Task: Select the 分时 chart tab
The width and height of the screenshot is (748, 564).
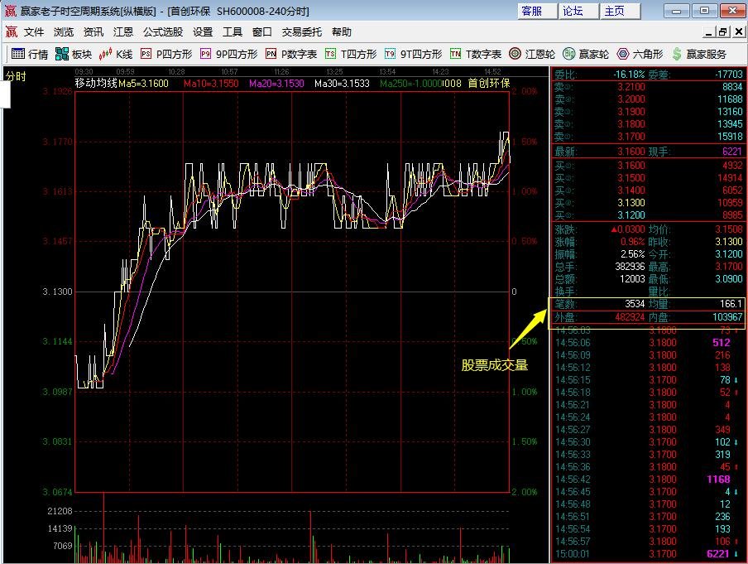Action: click(16, 75)
